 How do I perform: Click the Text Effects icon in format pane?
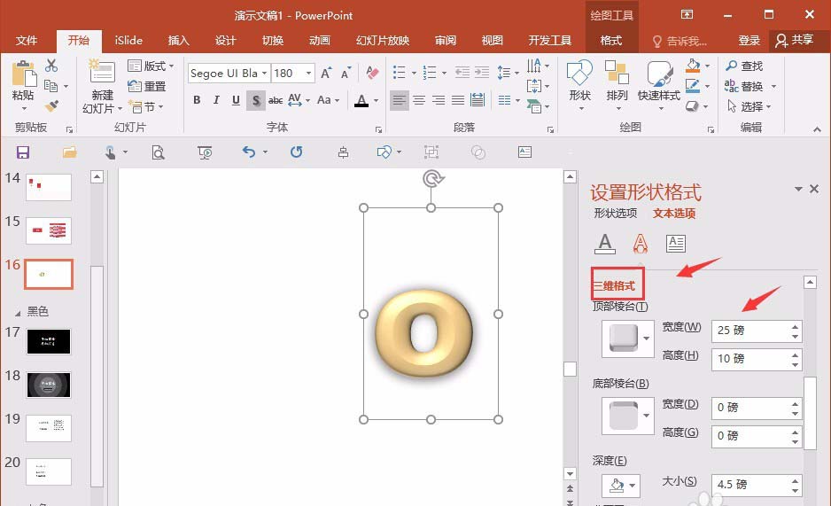[x=640, y=243]
